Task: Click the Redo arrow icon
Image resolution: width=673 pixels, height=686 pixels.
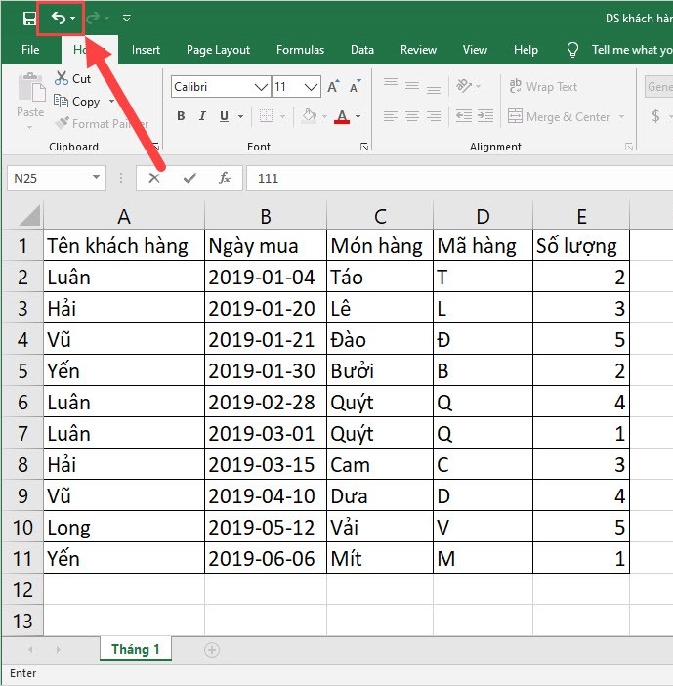Action: [x=93, y=18]
